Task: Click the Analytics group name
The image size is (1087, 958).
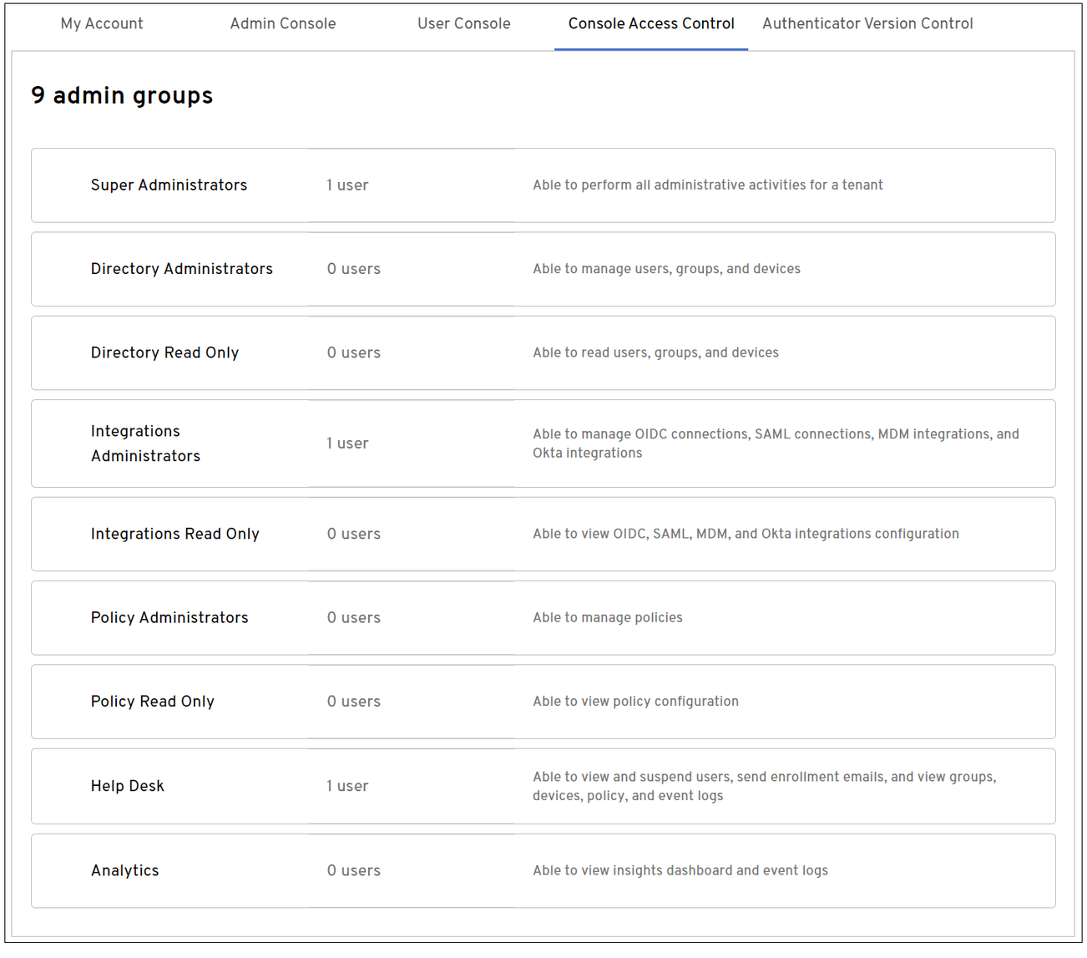Action: [x=125, y=870]
